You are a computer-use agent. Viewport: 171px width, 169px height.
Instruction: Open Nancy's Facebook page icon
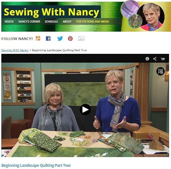48,39
